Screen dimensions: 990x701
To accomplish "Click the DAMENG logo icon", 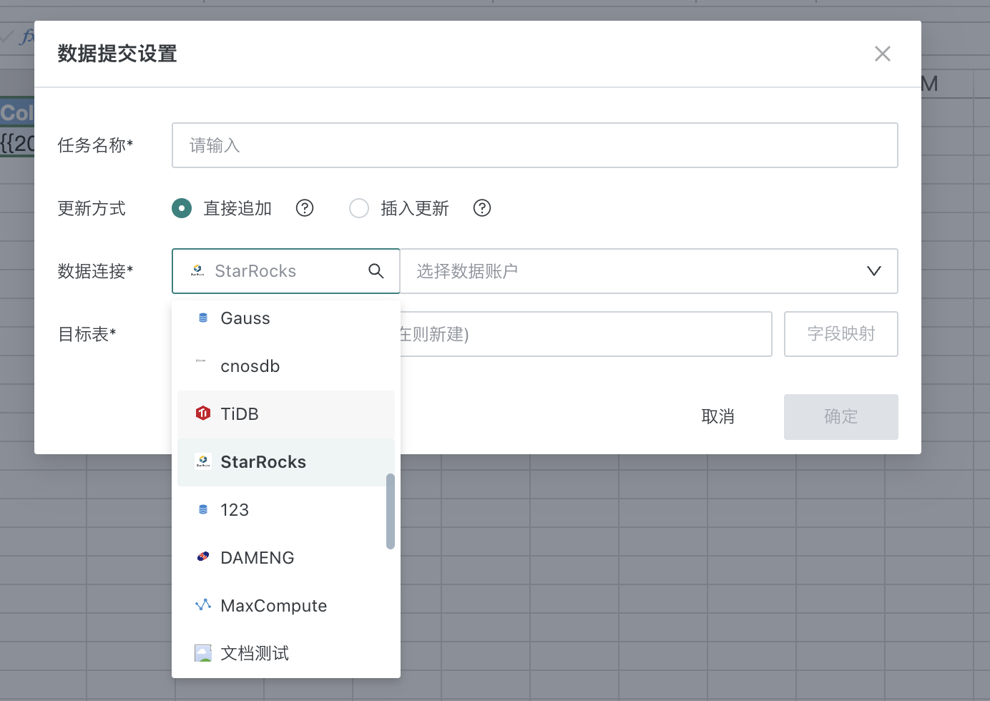I will 203,557.
